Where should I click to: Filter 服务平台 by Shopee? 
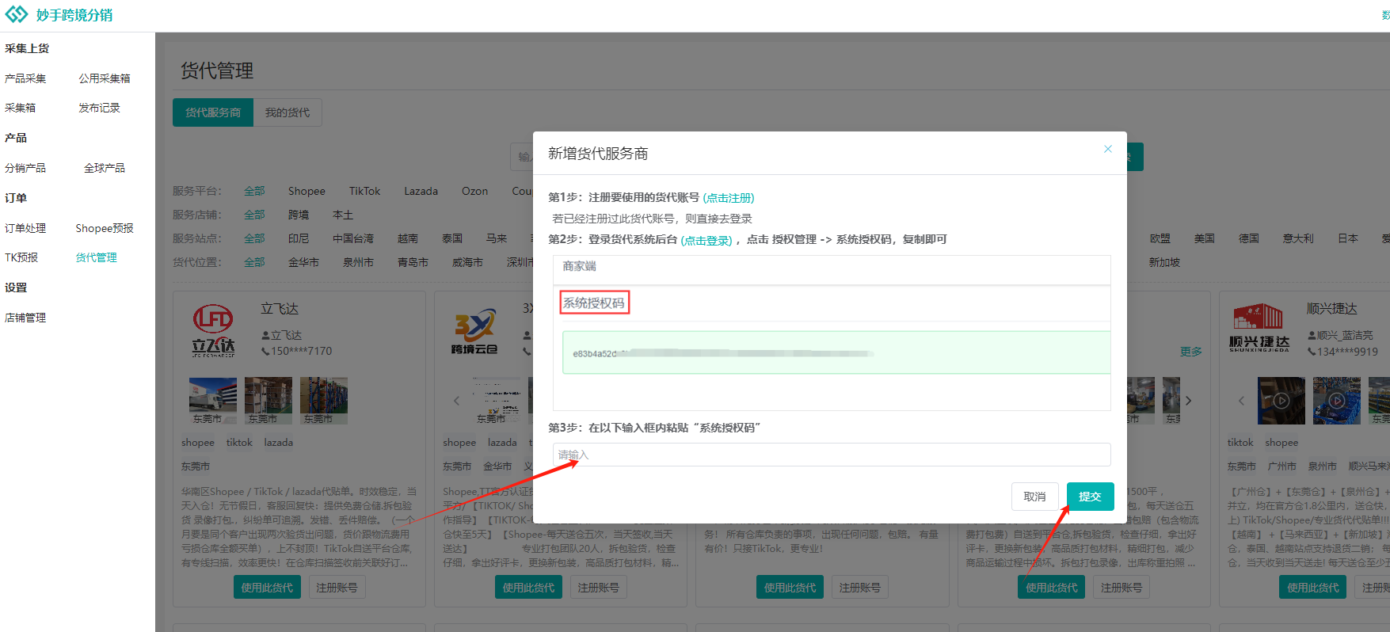click(307, 191)
